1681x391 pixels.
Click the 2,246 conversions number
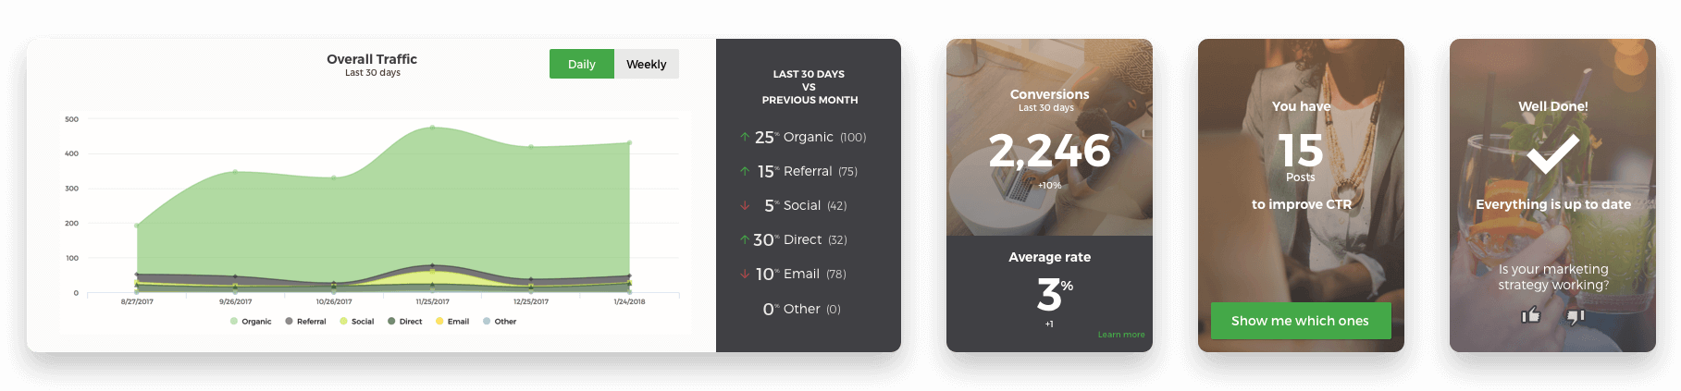[x=1049, y=151]
